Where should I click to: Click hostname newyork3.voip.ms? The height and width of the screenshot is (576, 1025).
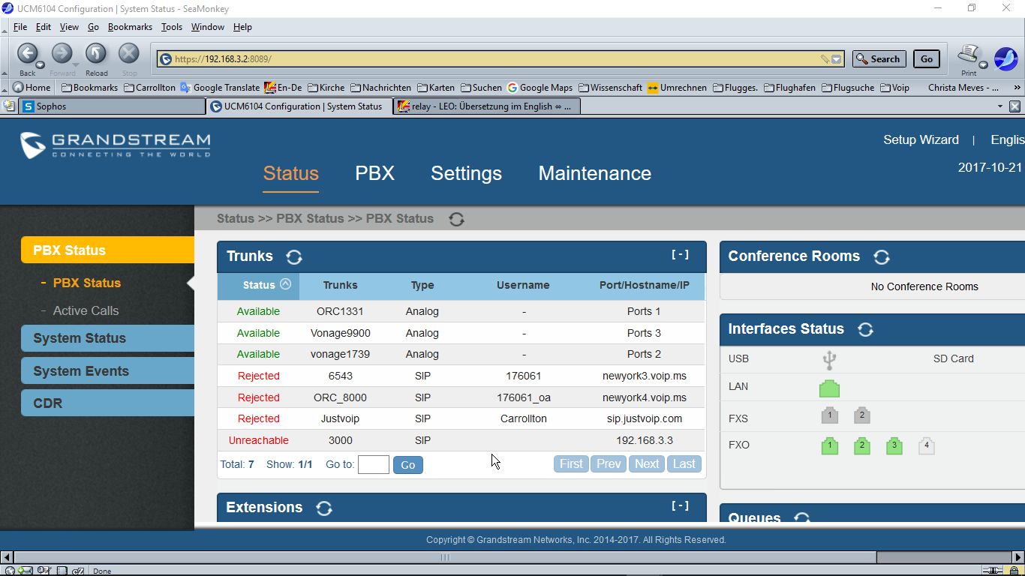[x=644, y=376]
